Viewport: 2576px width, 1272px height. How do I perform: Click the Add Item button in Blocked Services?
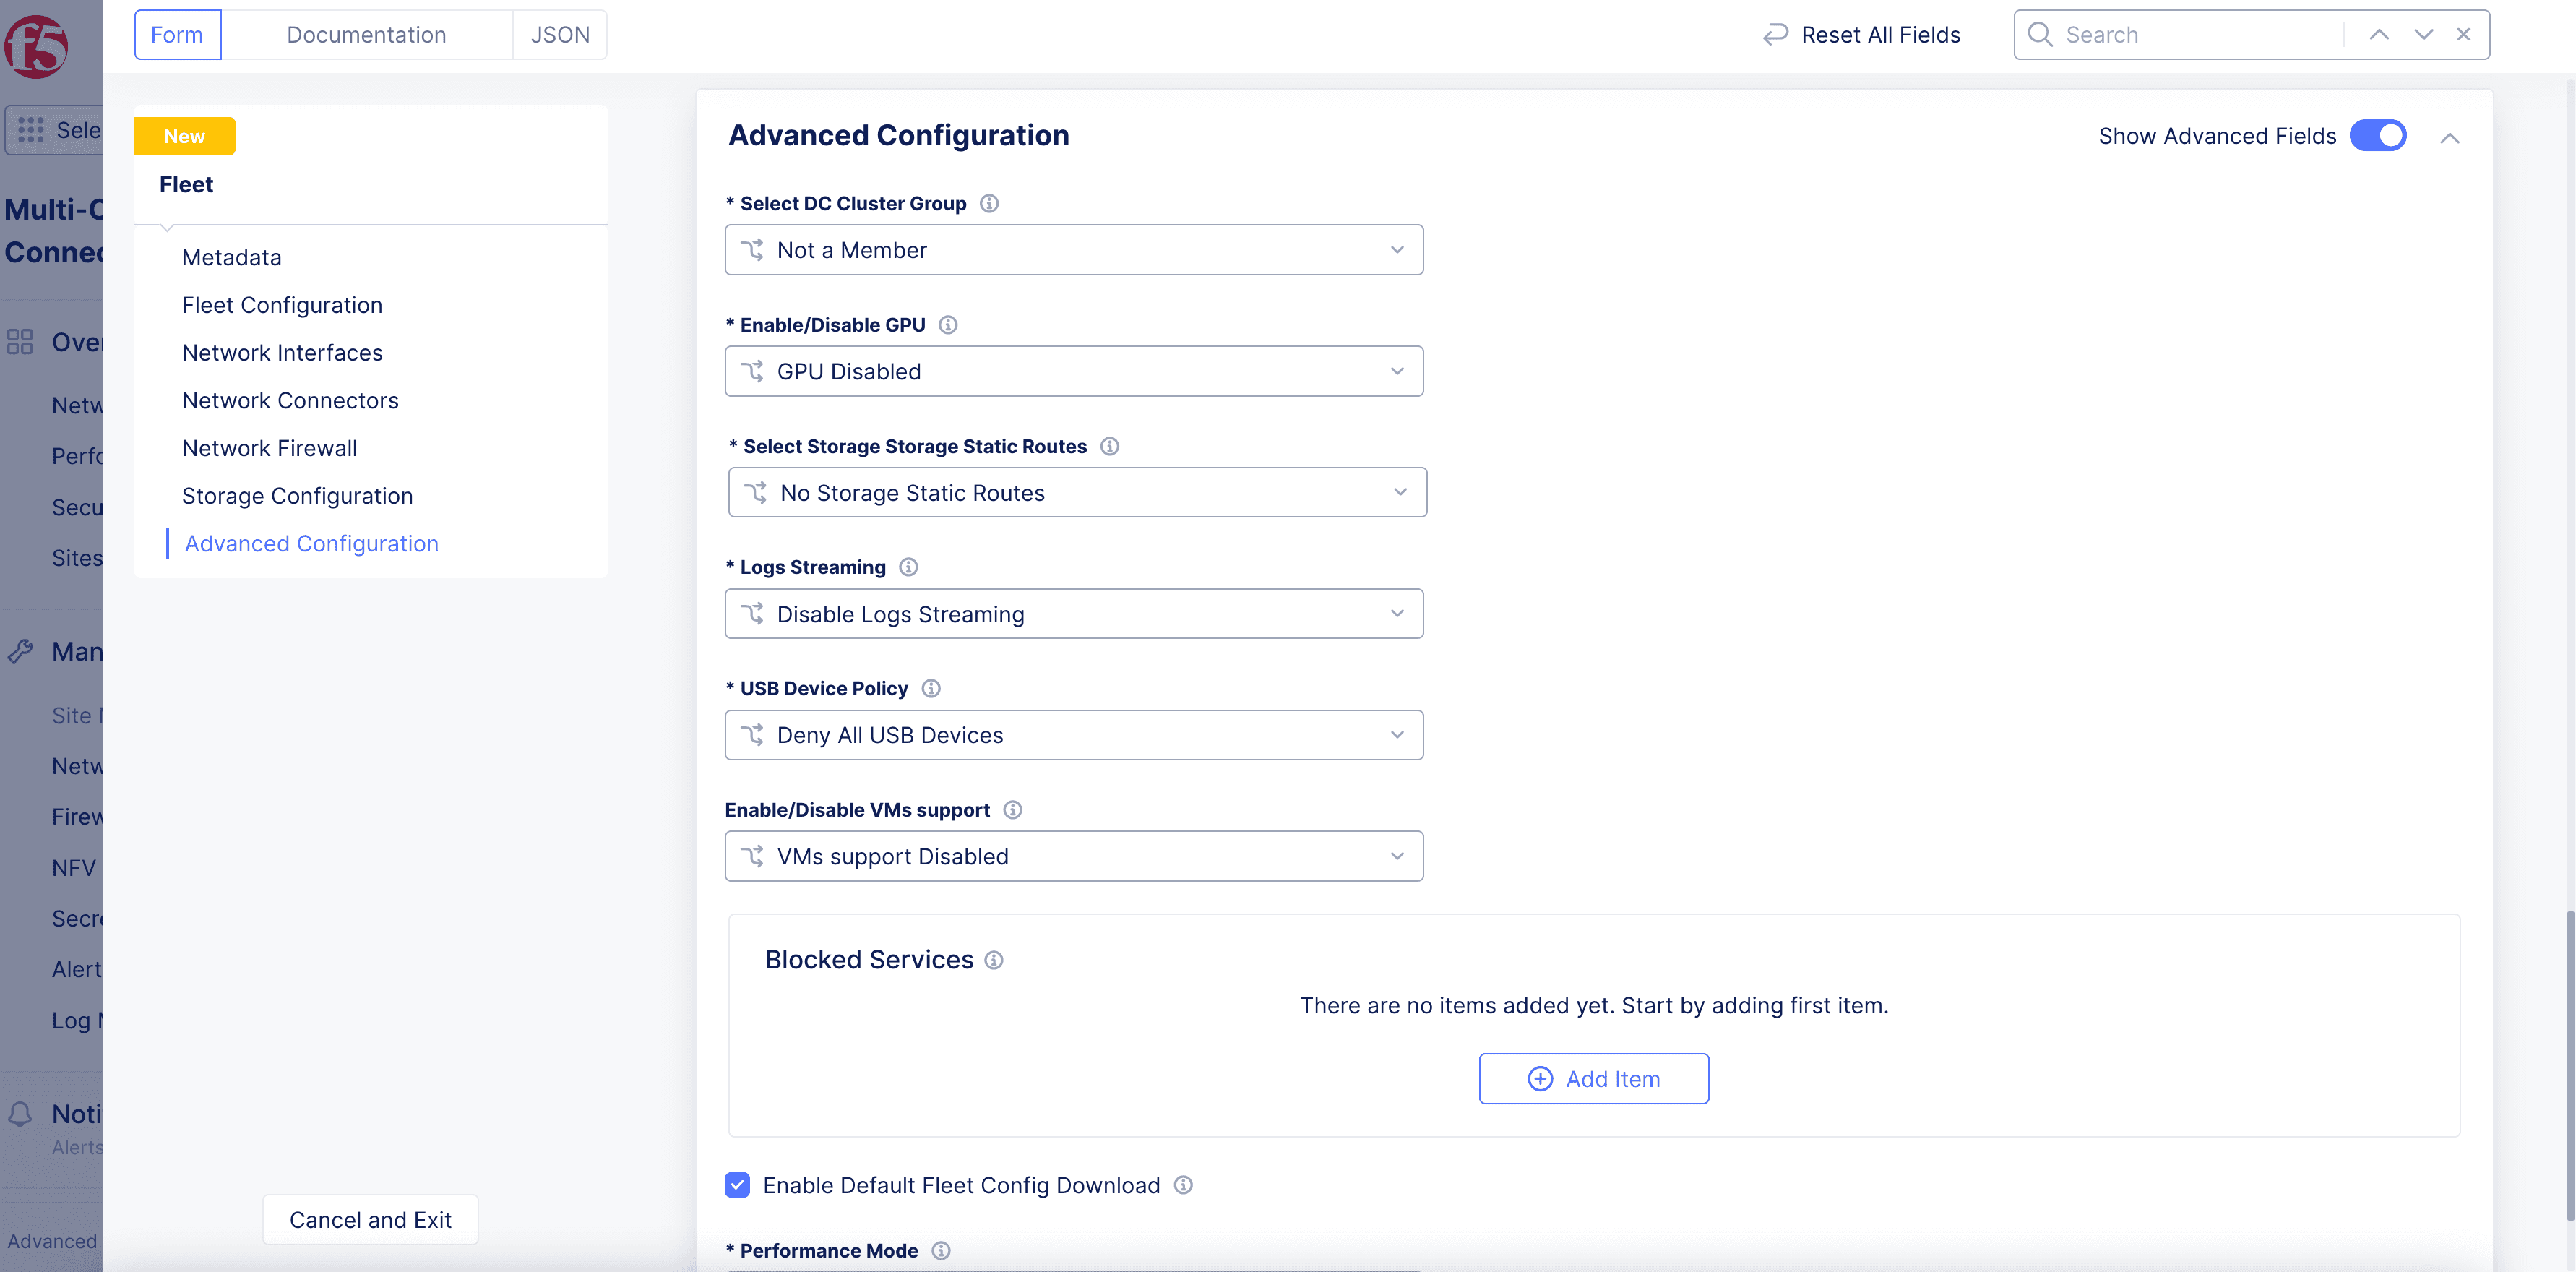click(1593, 1078)
